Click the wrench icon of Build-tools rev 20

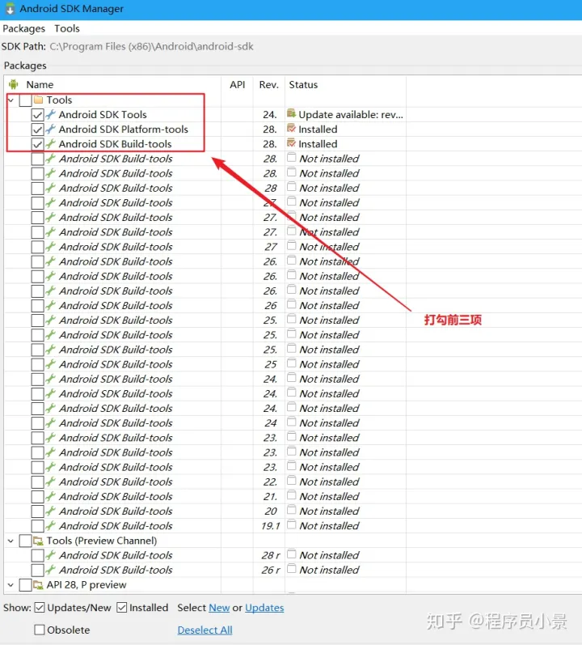(x=50, y=511)
